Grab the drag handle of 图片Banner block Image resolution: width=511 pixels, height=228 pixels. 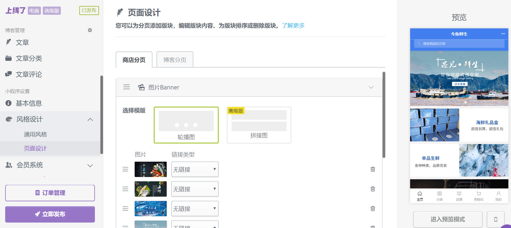click(127, 87)
